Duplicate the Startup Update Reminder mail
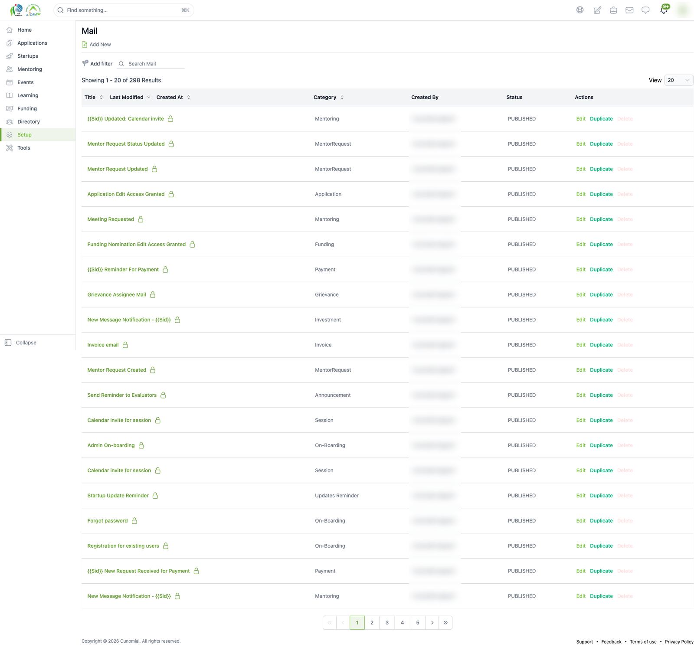694x647 pixels. [601, 496]
